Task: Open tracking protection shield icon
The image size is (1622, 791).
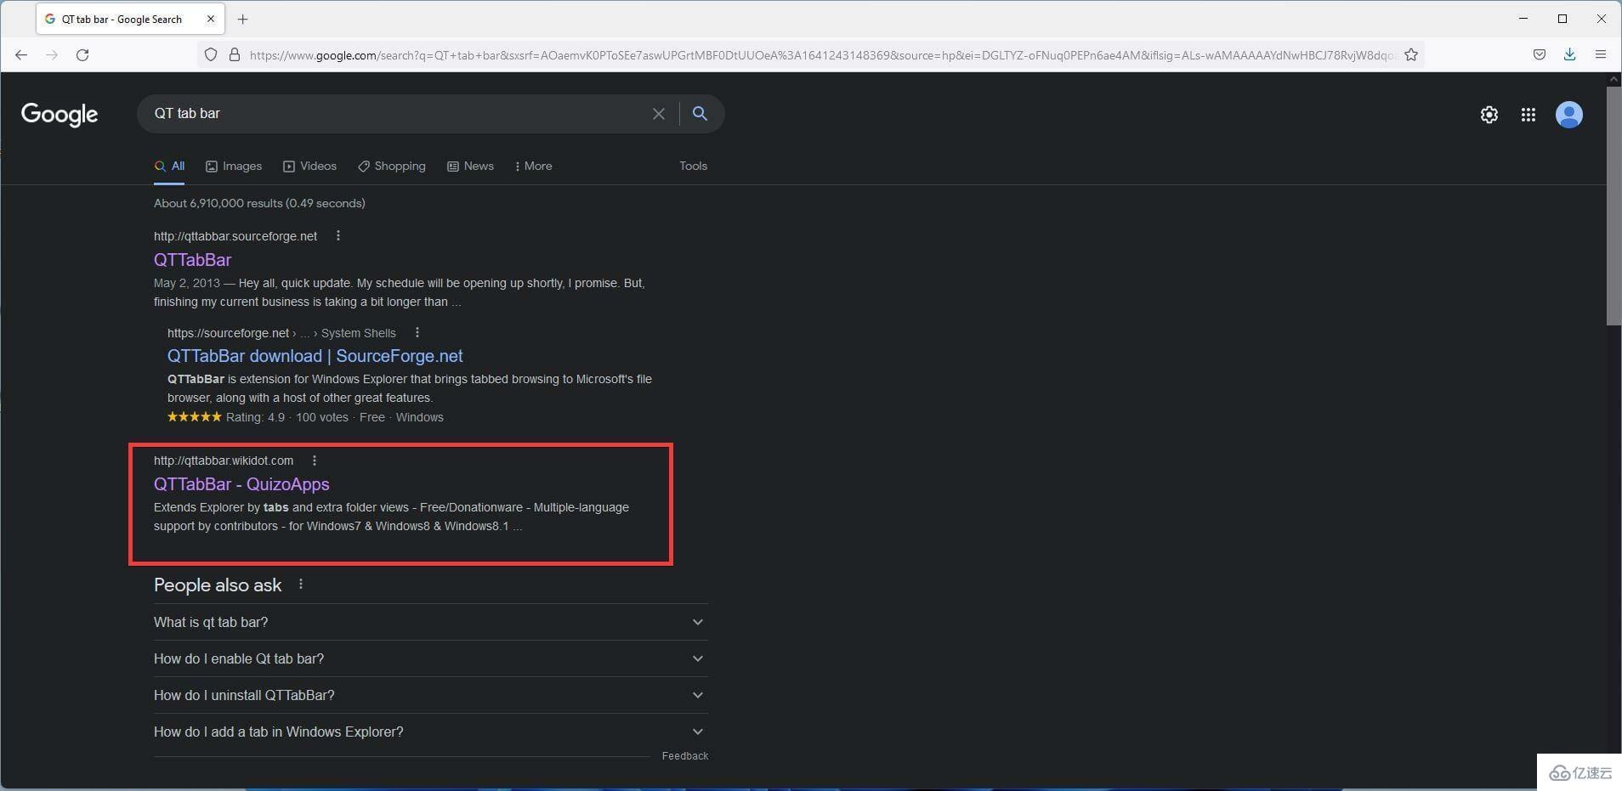Action: (211, 54)
